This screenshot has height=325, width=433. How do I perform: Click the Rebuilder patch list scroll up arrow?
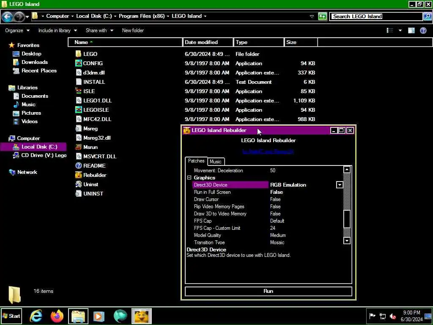[x=347, y=170]
